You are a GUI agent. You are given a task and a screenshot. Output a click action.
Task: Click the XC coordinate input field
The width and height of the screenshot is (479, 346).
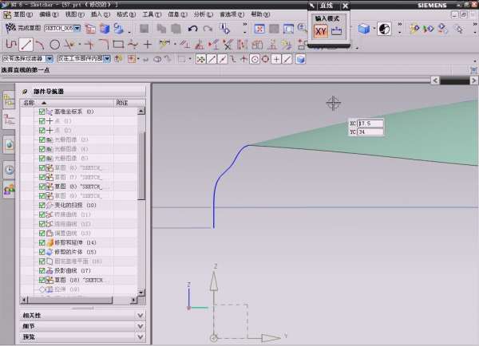pyautogui.click(x=370, y=123)
